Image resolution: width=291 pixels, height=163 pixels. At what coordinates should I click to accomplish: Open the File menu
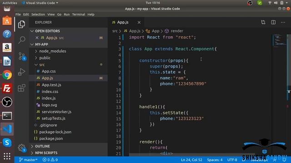pos(18,14)
